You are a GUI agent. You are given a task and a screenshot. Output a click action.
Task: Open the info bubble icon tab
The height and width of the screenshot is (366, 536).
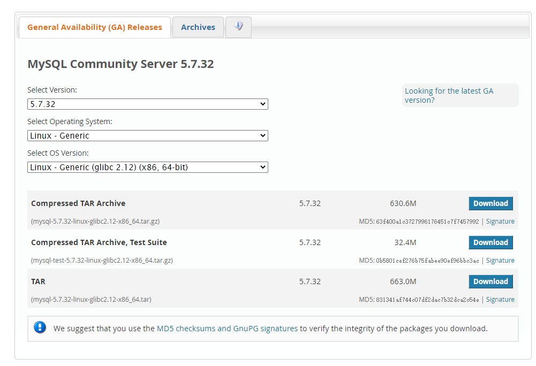[238, 27]
